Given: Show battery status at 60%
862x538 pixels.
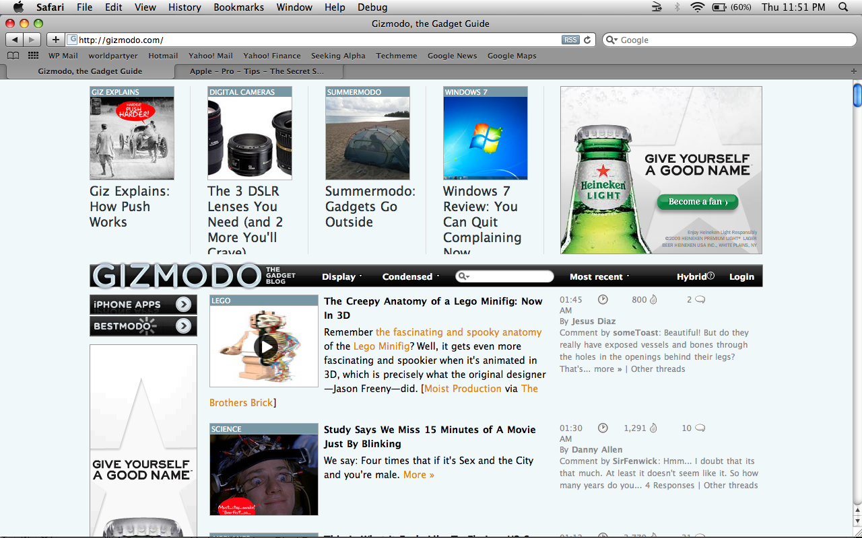Looking at the screenshot, I should pyautogui.click(x=731, y=7).
